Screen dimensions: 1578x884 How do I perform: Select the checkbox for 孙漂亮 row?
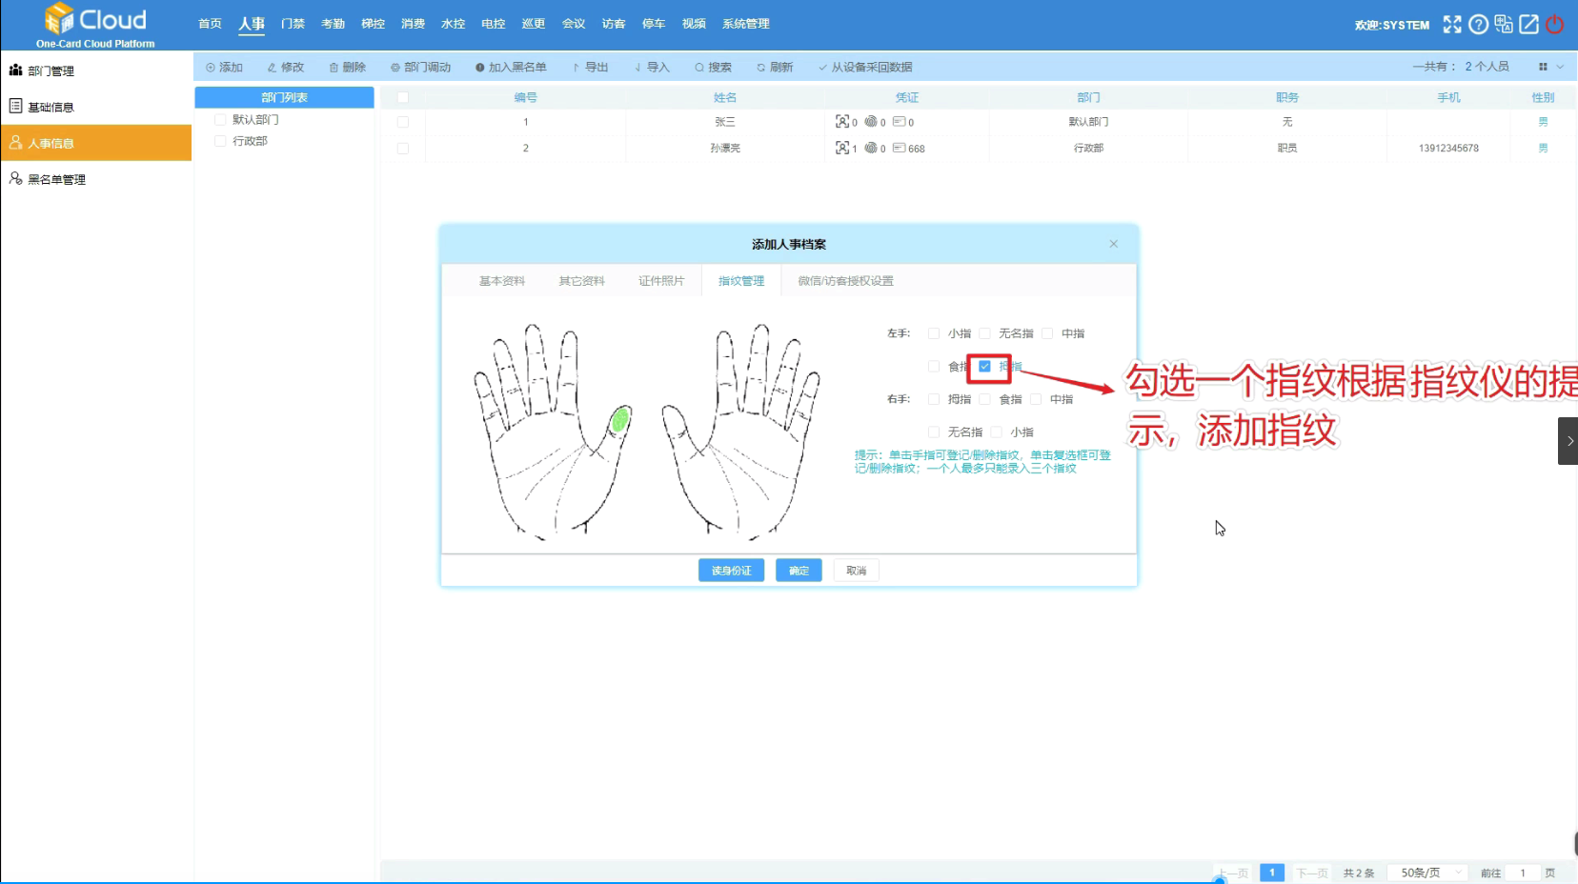coord(403,149)
